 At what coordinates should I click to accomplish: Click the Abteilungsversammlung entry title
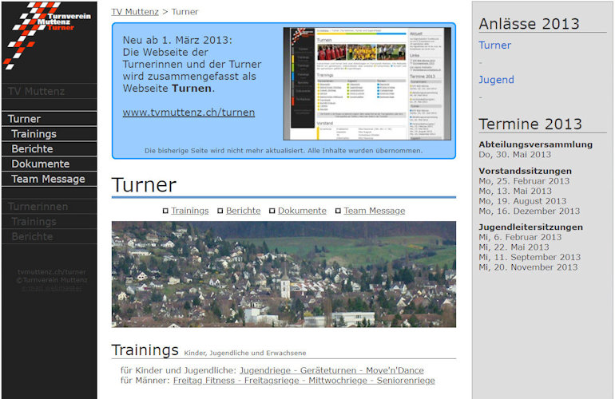click(x=535, y=144)
